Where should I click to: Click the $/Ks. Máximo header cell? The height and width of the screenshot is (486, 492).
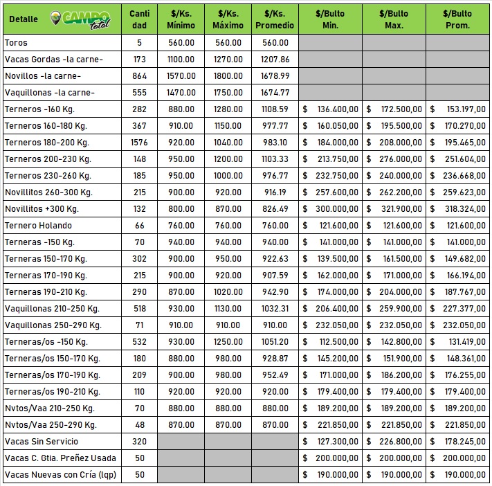tap(228, 19)
